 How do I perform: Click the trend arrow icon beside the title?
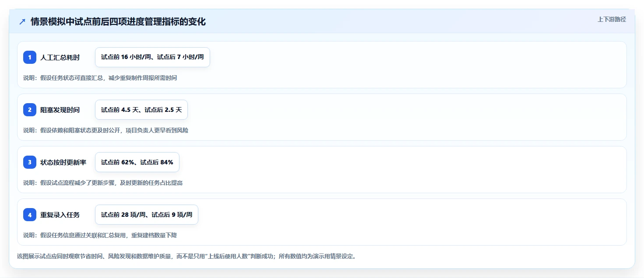[x=22, y=21]
